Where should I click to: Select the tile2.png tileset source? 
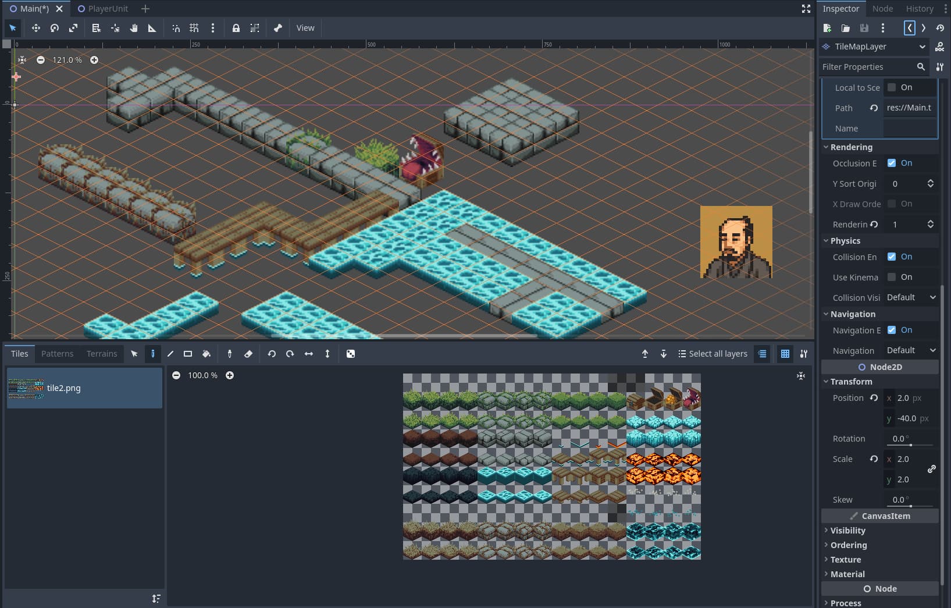(x=84, y=388)
